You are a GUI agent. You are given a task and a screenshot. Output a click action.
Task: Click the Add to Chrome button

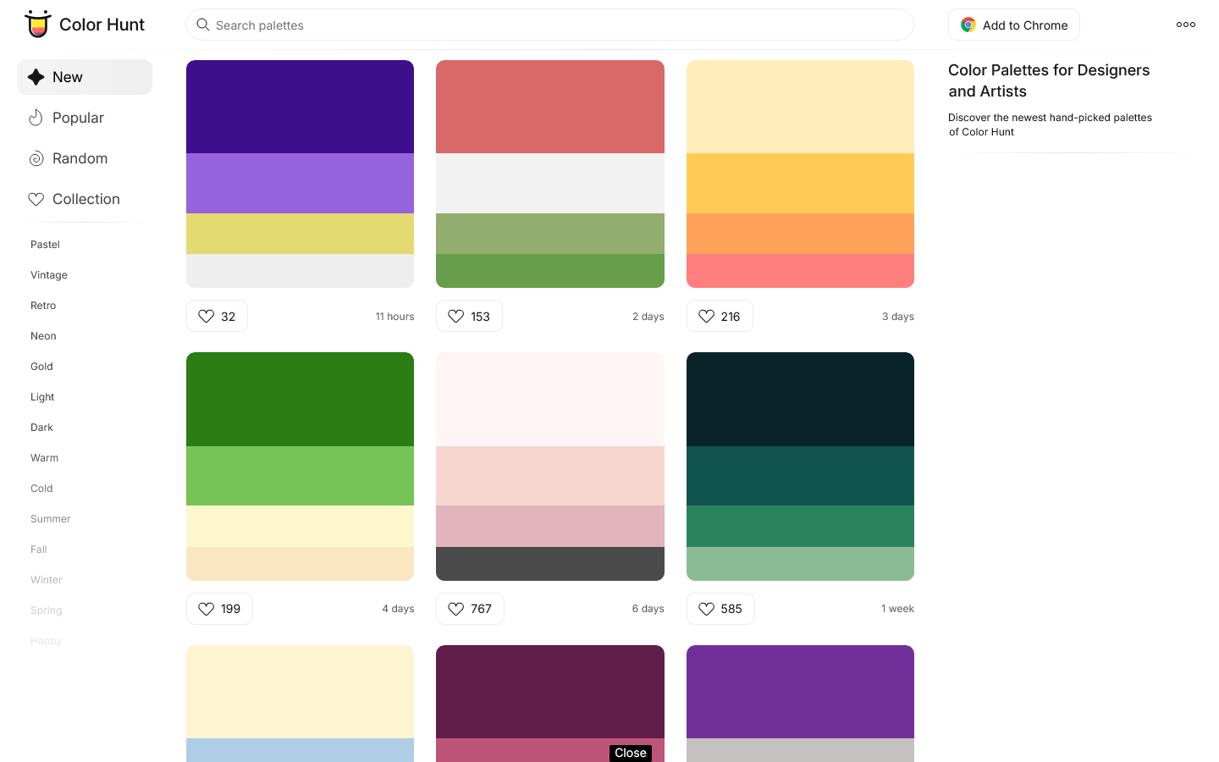[1014, 25]
